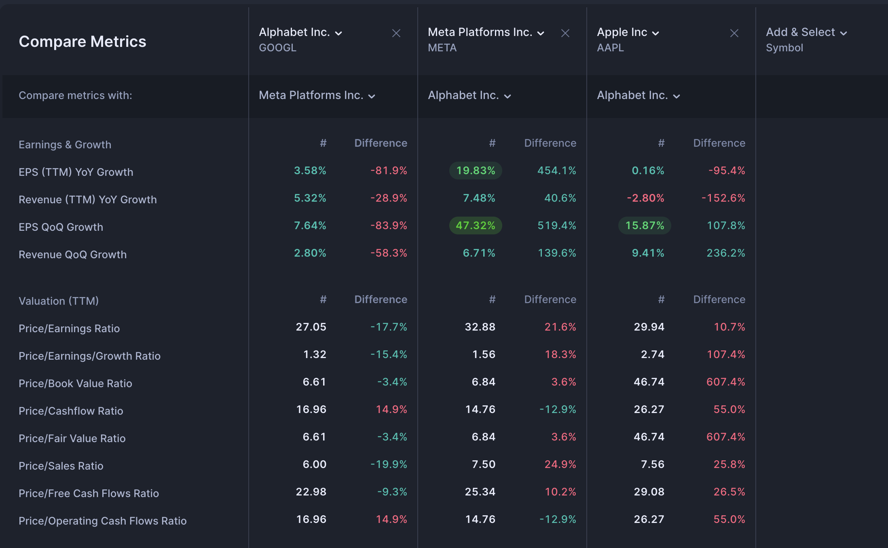
Task: Click Alphabet's 3.58% EPS YoY growth value
Action: pos(310,171)
